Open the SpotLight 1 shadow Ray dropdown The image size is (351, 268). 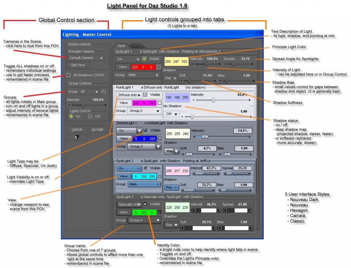pyautogui.click(x=171, y=78)
